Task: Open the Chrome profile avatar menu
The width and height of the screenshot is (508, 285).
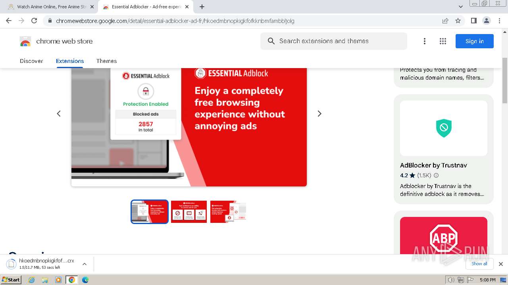Action: 486,21
